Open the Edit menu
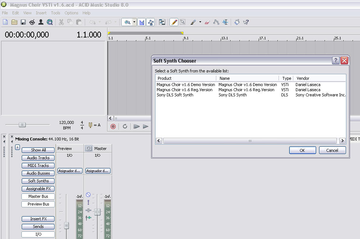The height and width of the screenshot is (239, 360). (15, 13)
